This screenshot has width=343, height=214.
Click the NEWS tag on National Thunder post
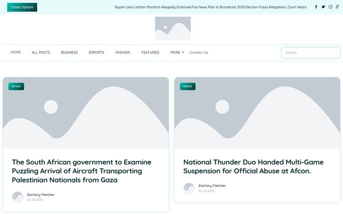coord(188,87)
